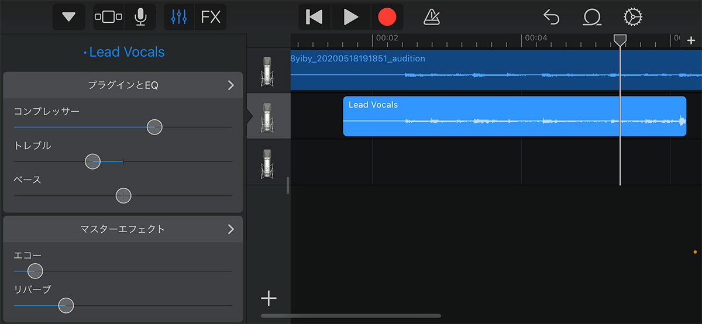Open the song settings gear

click(633, 17)
